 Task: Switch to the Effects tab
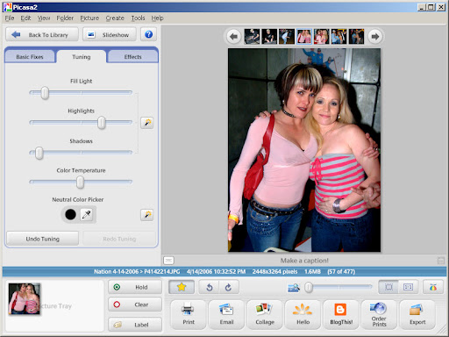tap(132, 57)
